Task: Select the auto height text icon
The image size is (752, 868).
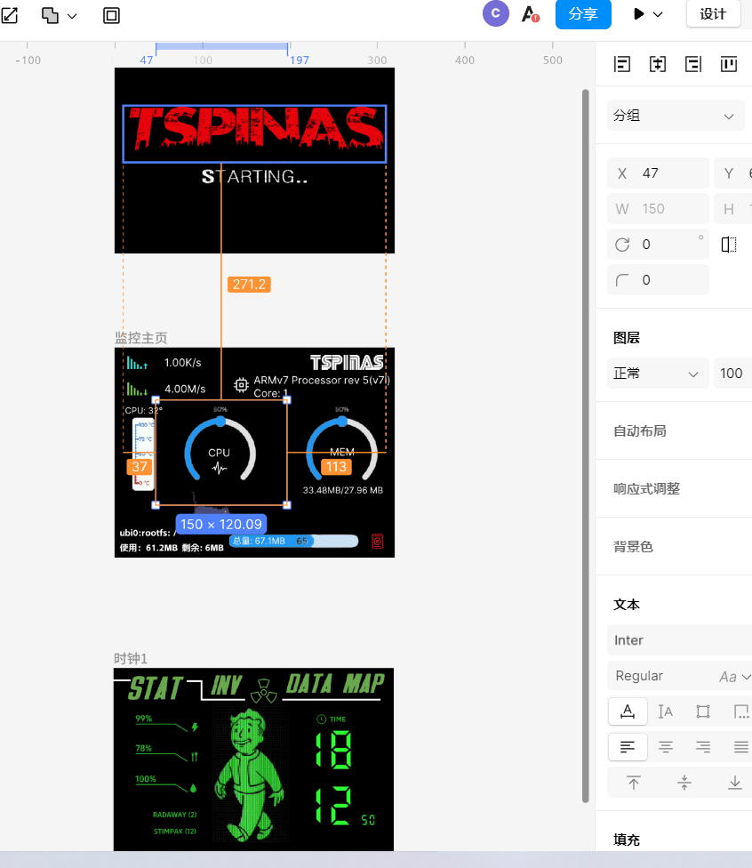Action: (665, 711)
